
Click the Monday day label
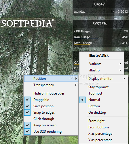coord(80,12)
